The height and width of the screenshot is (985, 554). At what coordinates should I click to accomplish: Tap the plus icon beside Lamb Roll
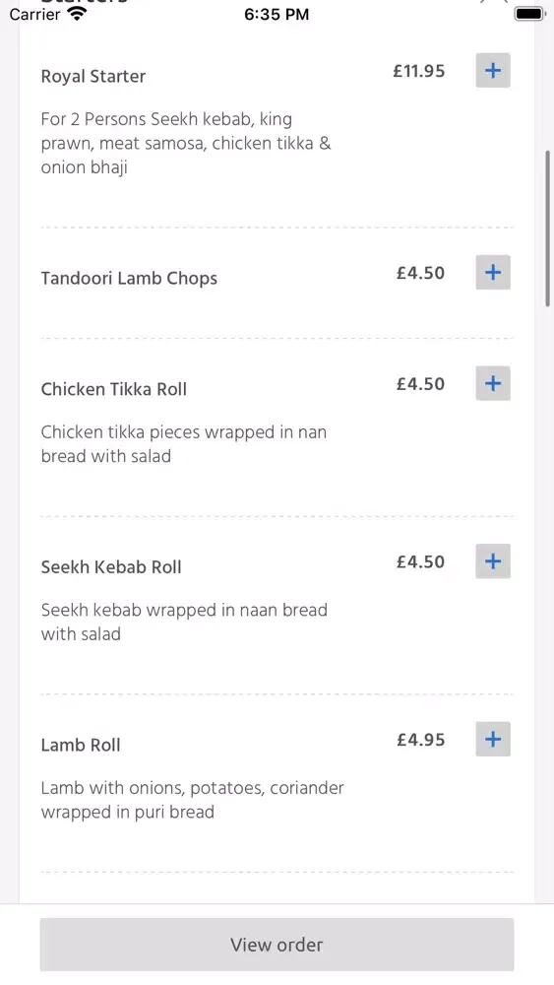(x=493, y=739)
